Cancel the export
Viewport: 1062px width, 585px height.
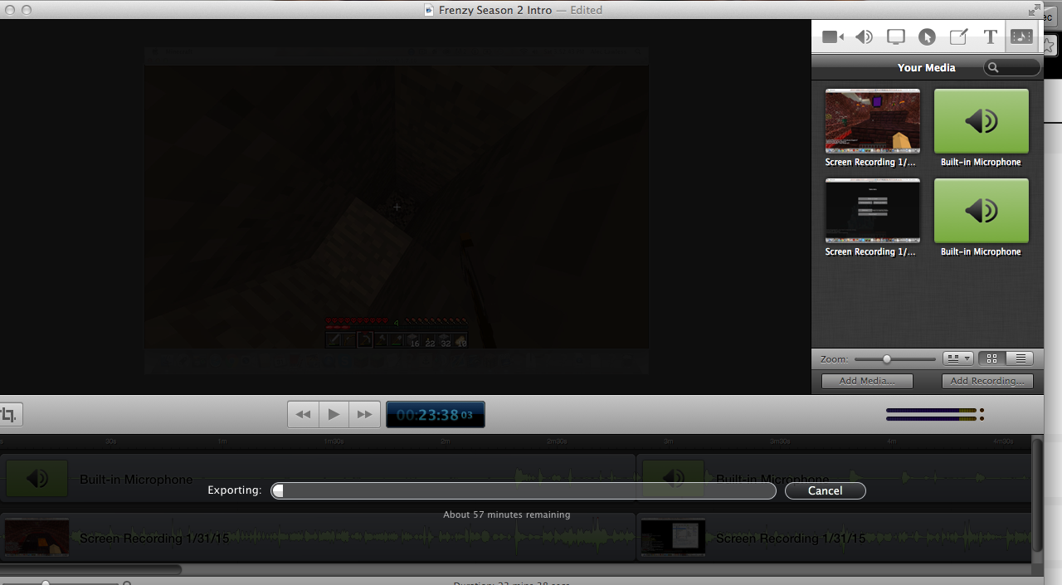825,490
